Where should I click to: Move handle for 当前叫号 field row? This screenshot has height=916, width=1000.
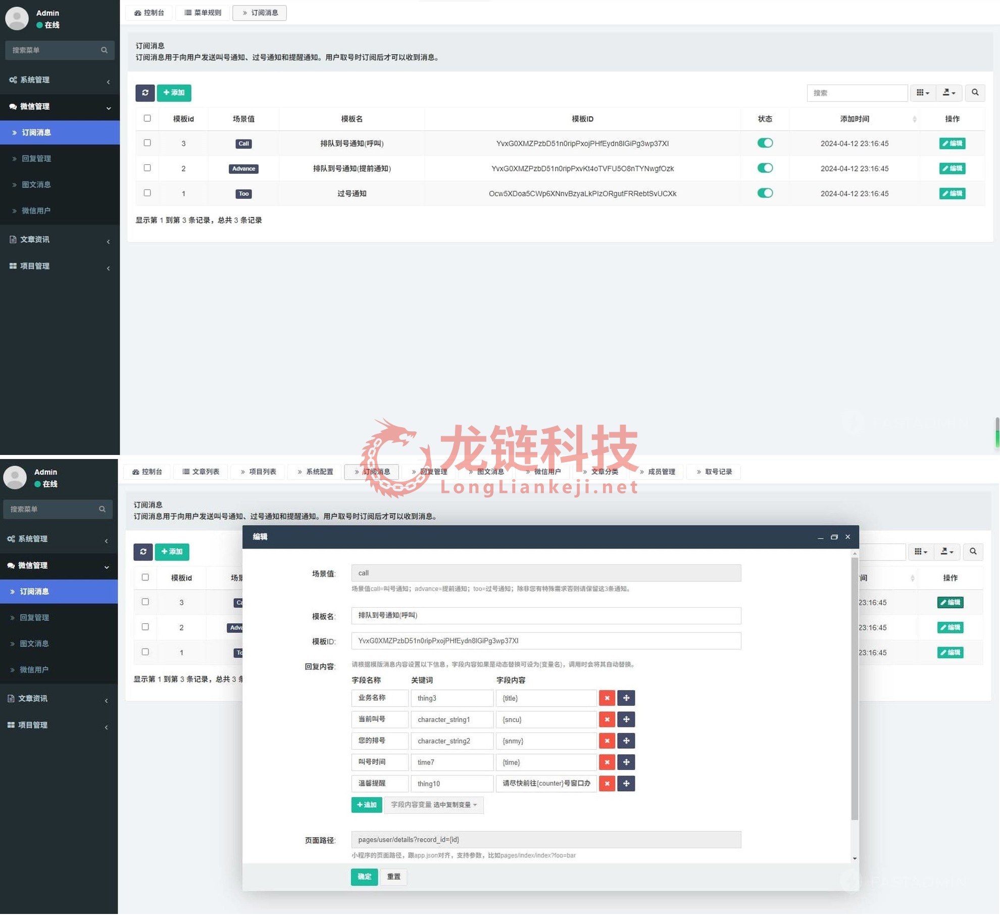(x=626, y=719)
